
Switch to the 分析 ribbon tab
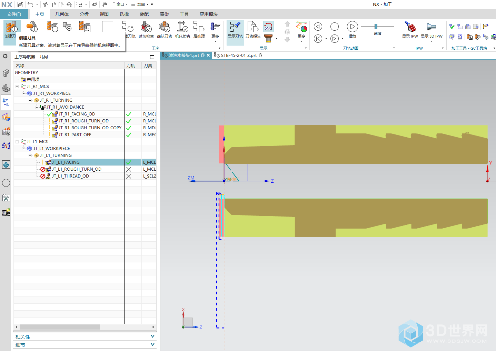pos(84,14)
